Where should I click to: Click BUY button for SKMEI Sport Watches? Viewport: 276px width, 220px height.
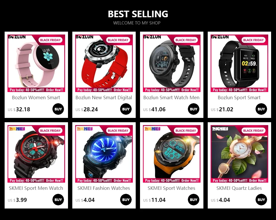pyautogui.click(x=193, y=200)
